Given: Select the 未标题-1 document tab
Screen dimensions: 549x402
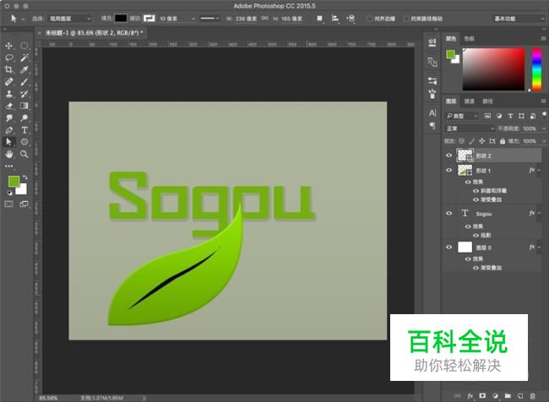Looking at the screenshot, I should coord(94,33).
